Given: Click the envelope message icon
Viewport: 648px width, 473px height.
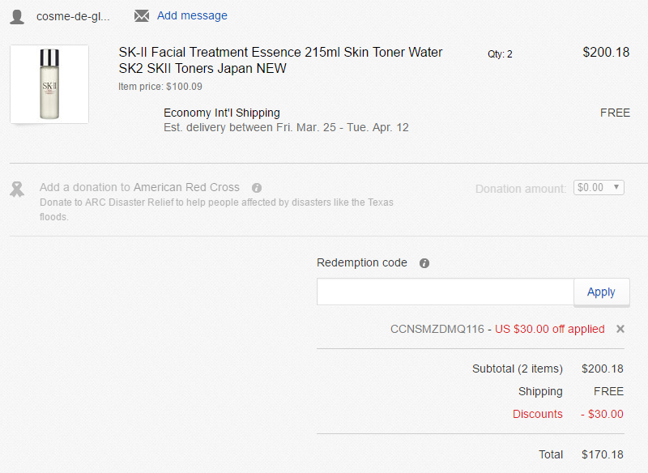Looking at the screenshot, I should click(141, 15).
